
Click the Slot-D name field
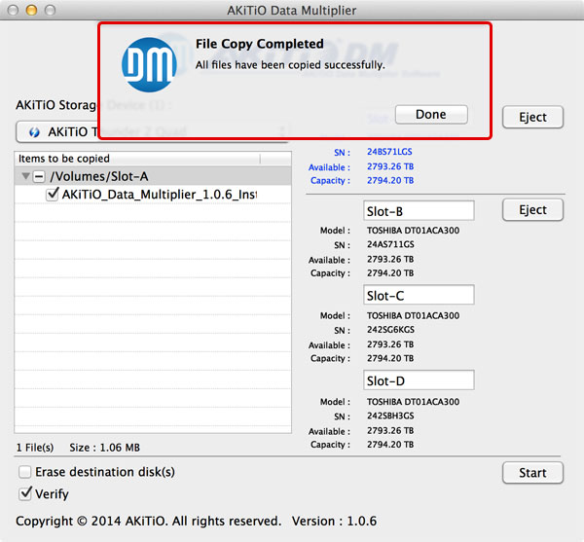point(419,379)
